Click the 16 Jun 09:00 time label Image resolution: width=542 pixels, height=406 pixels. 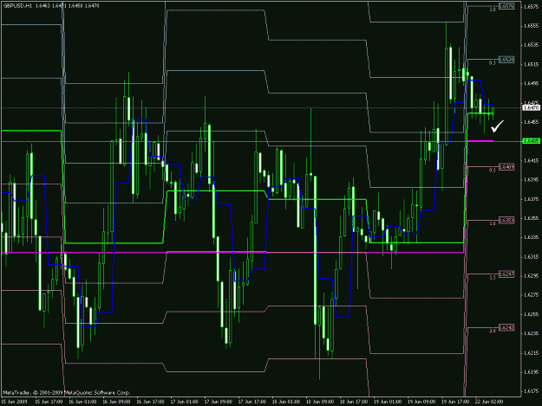117,402
